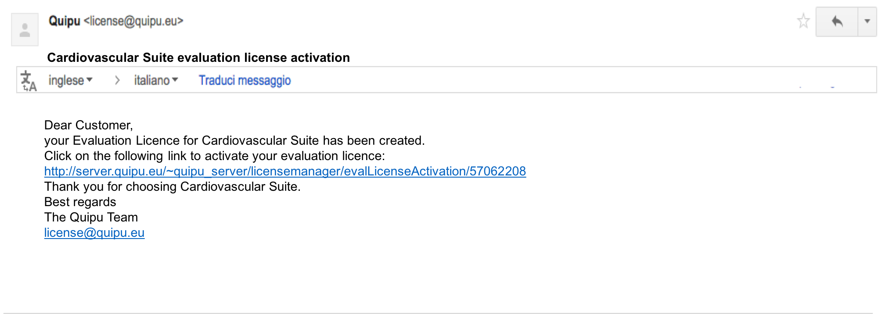Image resolution: width=878 pixels, height=314 pixels.
Task: Open the "italiano" target language dropdown
Action: [156, 80]
